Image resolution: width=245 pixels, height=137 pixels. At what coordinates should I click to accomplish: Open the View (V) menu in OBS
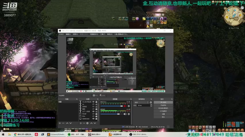(x=75, y=34)
